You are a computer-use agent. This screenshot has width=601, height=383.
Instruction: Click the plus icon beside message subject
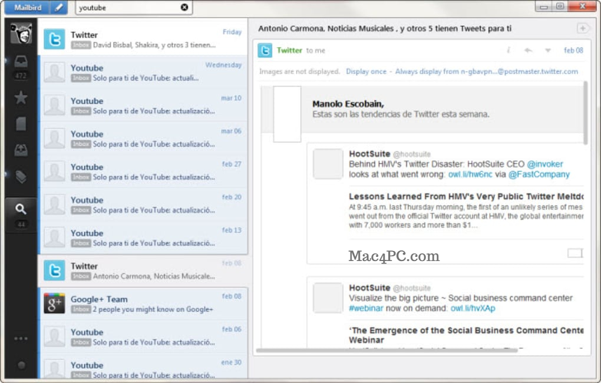pos(583,28)
